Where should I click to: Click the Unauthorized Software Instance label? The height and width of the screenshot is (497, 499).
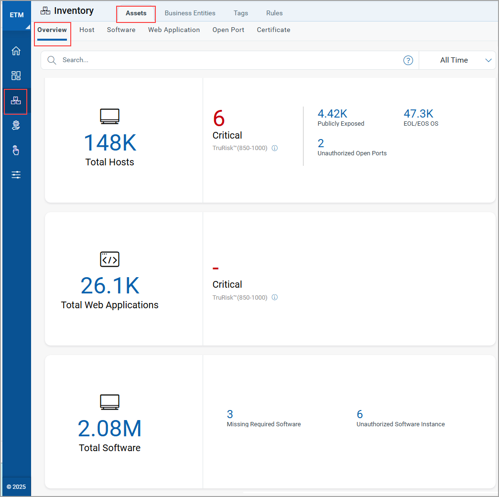(x=401, y=424)
